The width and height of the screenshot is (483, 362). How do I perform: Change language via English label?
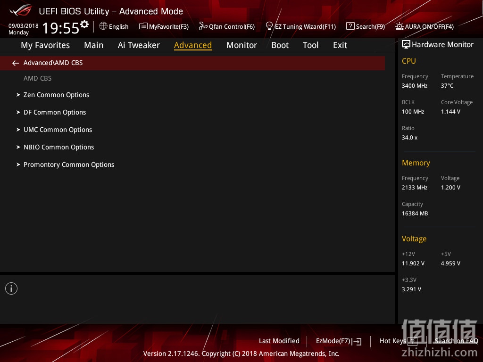click(118, 26)
